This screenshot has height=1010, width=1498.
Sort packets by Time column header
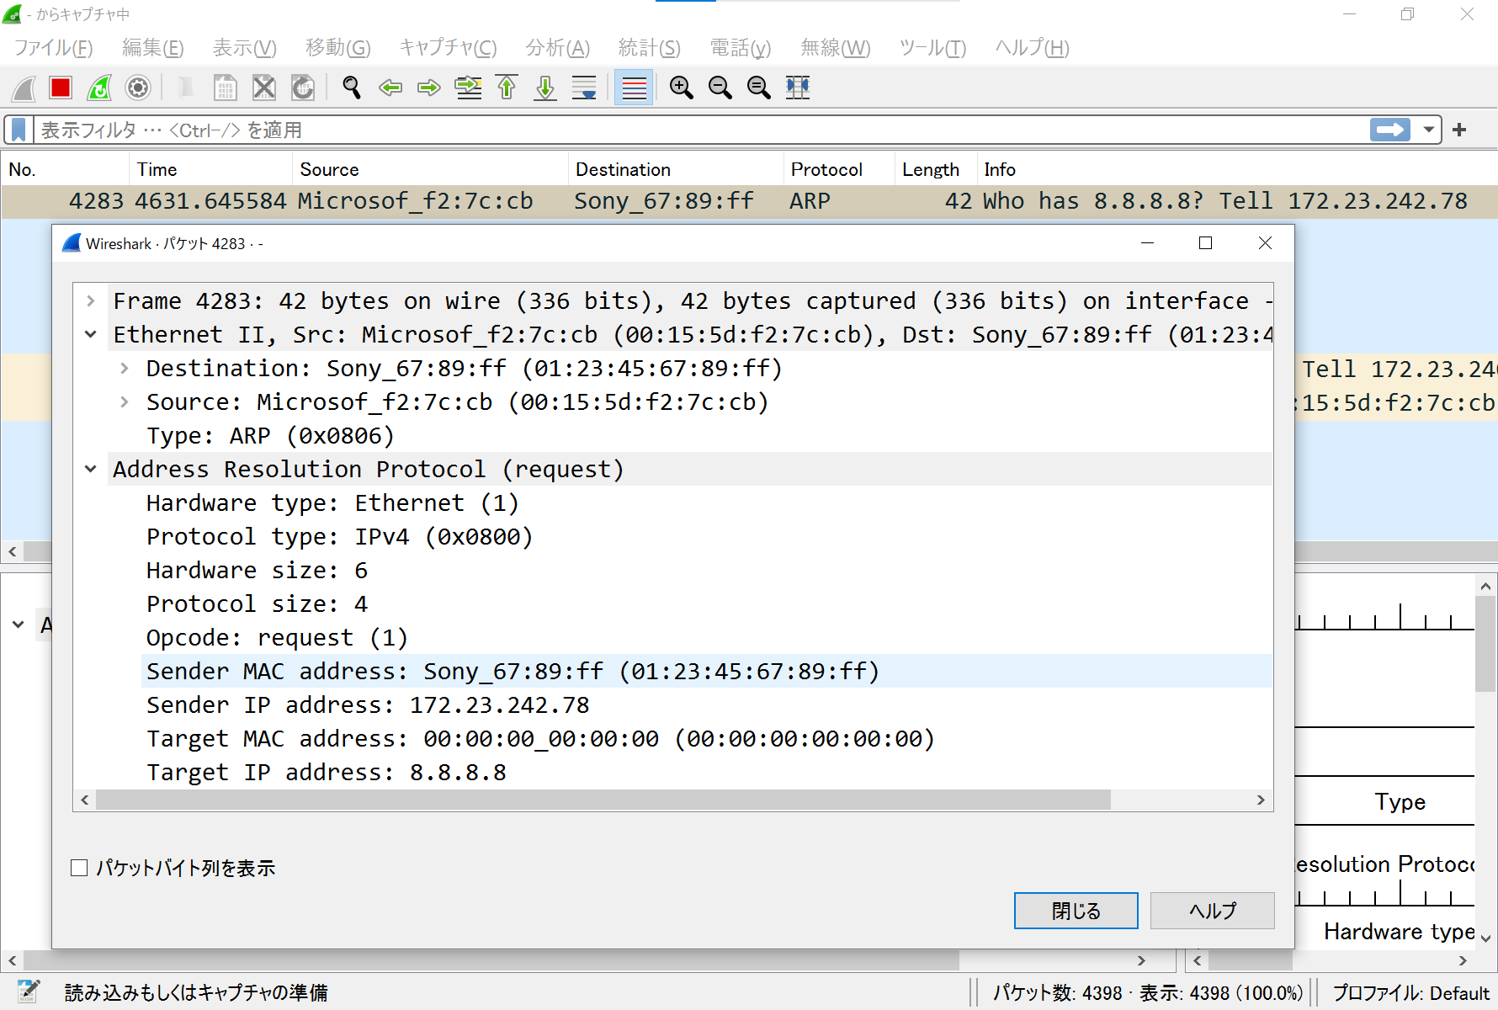(210, 169)
